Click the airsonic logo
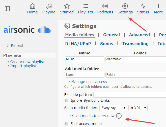The width and height of the screenshot is (166, 127). [x=27, y=30]
